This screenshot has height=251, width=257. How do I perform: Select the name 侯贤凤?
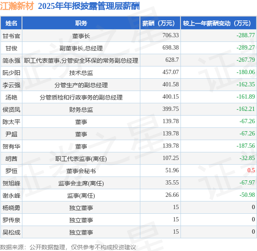coord(11,110)
